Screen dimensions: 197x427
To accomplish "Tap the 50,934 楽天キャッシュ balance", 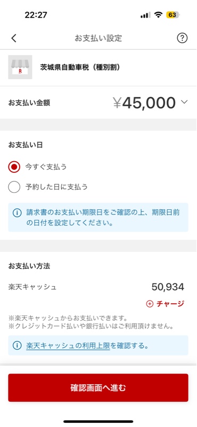I will point(168,287).
